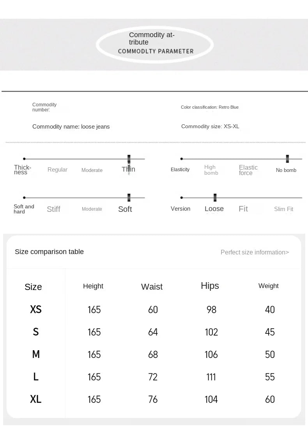Click the Waist column header
The width and height of the screenshot is (308, 435).
coord(152,286)
